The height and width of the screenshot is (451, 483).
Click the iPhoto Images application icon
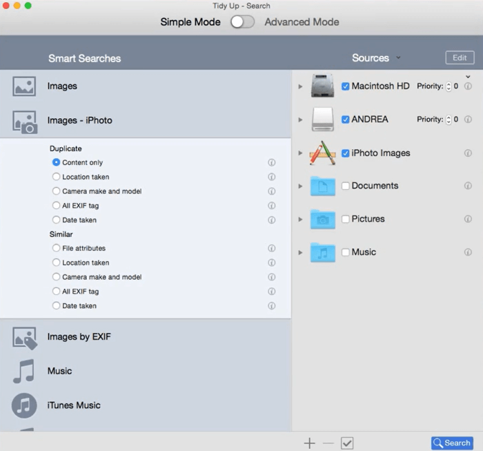pyautogui.click(x=322, y=153)
